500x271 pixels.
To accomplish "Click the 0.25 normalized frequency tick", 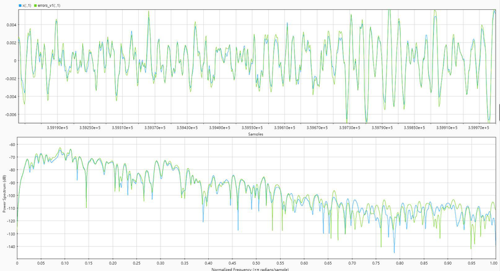I will [x=137, y=262].
